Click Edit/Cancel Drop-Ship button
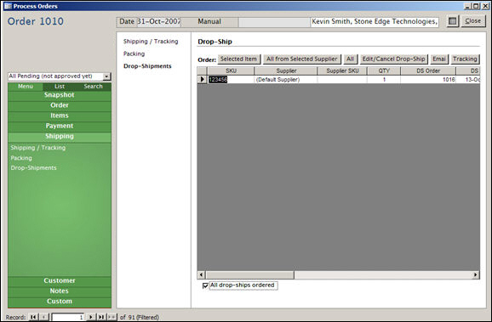The width and height of the screenshot is (492, 322). pos(393,59)
